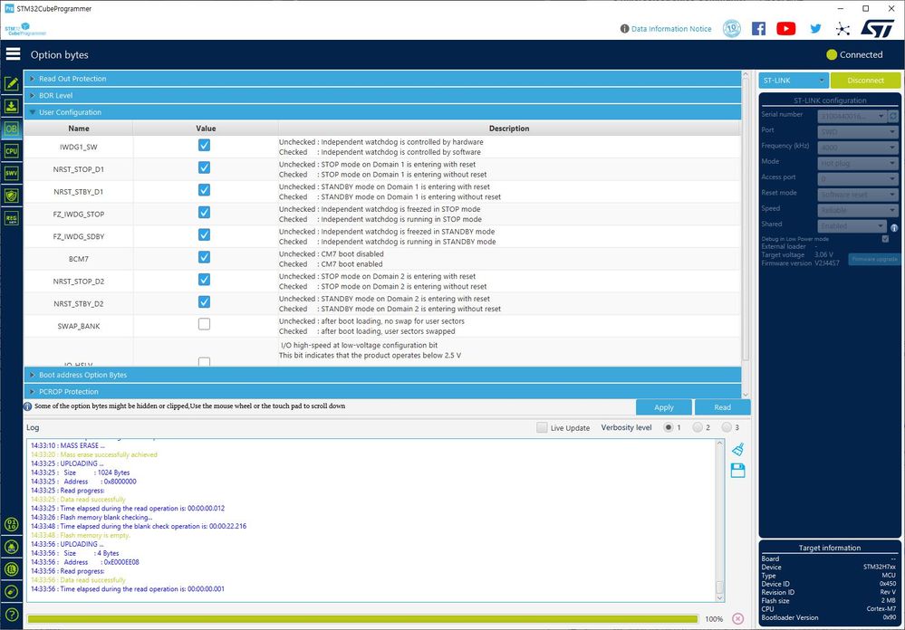This screenshot has width=905, height=630.
Task: Click the Value column header
Action: tap(206, 128)
